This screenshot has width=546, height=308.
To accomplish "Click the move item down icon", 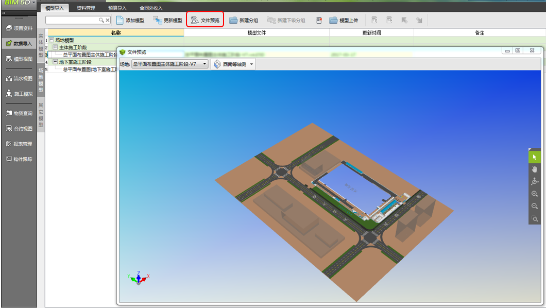I will 389,20.
